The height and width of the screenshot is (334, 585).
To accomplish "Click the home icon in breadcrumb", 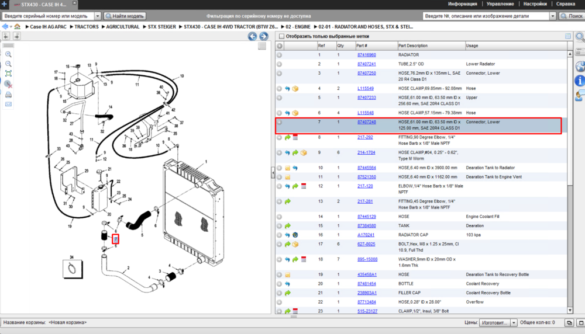I will click(x=17, y=26).
